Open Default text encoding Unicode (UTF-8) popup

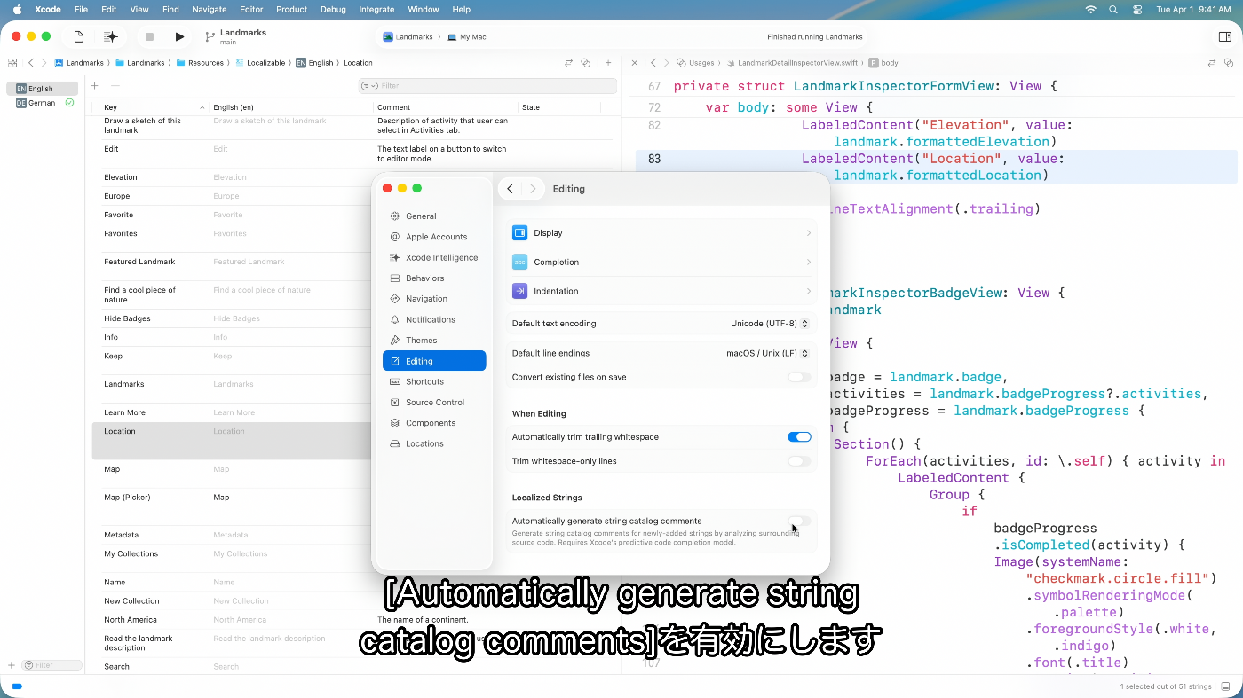[x=770, y=324]
